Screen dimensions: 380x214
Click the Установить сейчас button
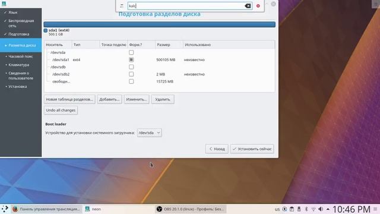tap(252, 149)
